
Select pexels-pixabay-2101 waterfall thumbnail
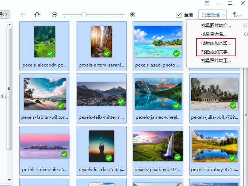pyautogui.click(x=158, y=146)
